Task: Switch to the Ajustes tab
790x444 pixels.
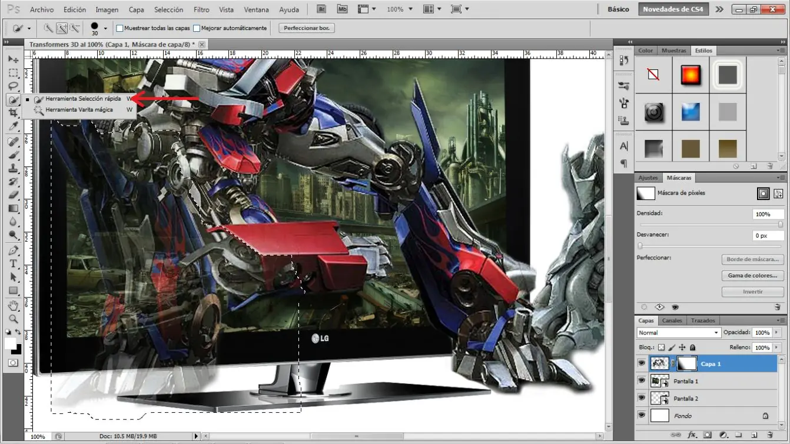Action: coord(648,178)
